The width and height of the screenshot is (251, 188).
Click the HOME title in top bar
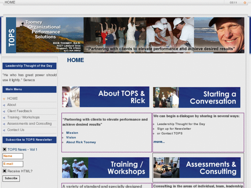[10, 2]
